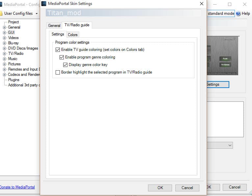Screen dimensions: 252x196
Task: Switch to the General tab
Action: click(54, 26)
